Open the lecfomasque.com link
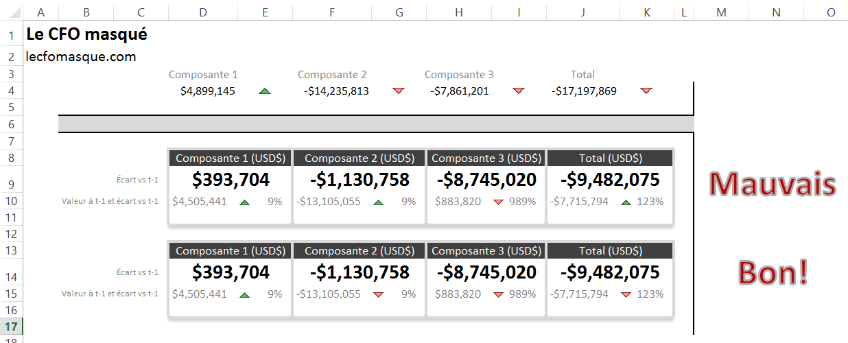This screenshot has height=343, width=848. [x=81, y=57]
